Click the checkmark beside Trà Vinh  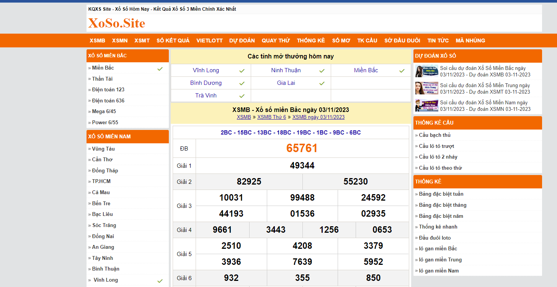pos(242,96)
